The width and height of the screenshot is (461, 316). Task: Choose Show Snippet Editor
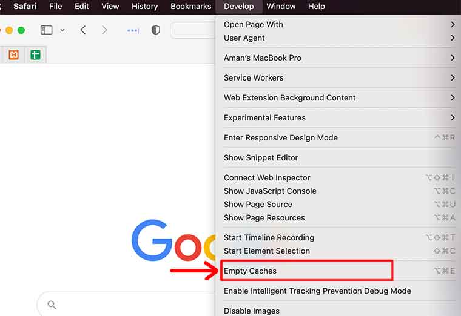(339, 158)
